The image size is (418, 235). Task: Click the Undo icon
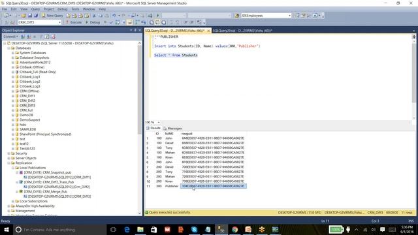click(x=114, y=16)
